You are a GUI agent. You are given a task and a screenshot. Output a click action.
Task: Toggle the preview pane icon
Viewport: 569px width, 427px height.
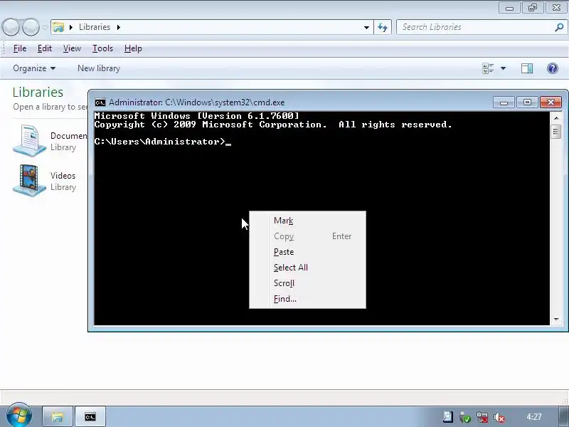tap(527, 68)
